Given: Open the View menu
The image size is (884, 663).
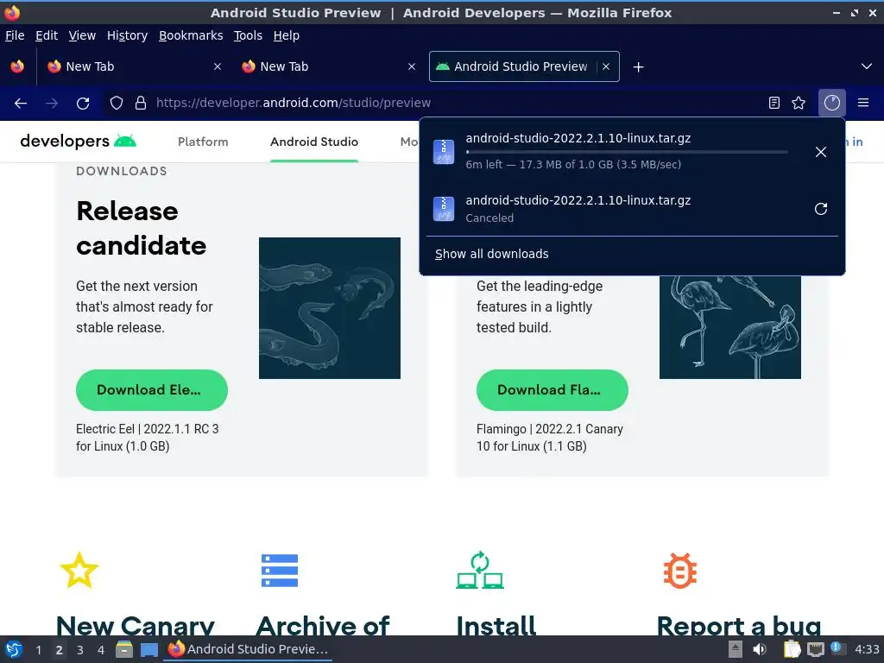Looking at the screenshot, I should coord(82,35).
